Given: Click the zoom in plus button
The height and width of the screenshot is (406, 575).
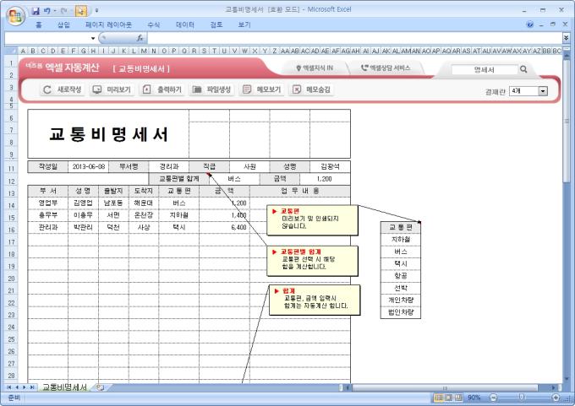Looking at the screenshot, I should pyautogui.click(x=556, y=398).
